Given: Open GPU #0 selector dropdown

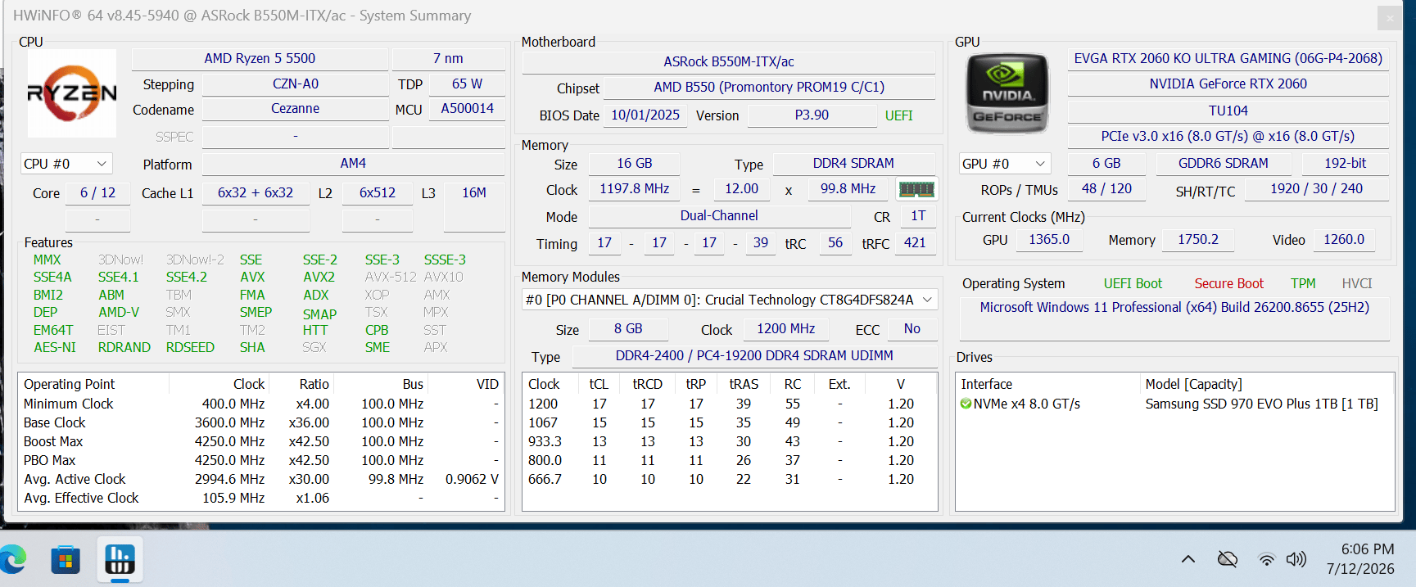Looking at the screenshot, I should (1005, 164).
